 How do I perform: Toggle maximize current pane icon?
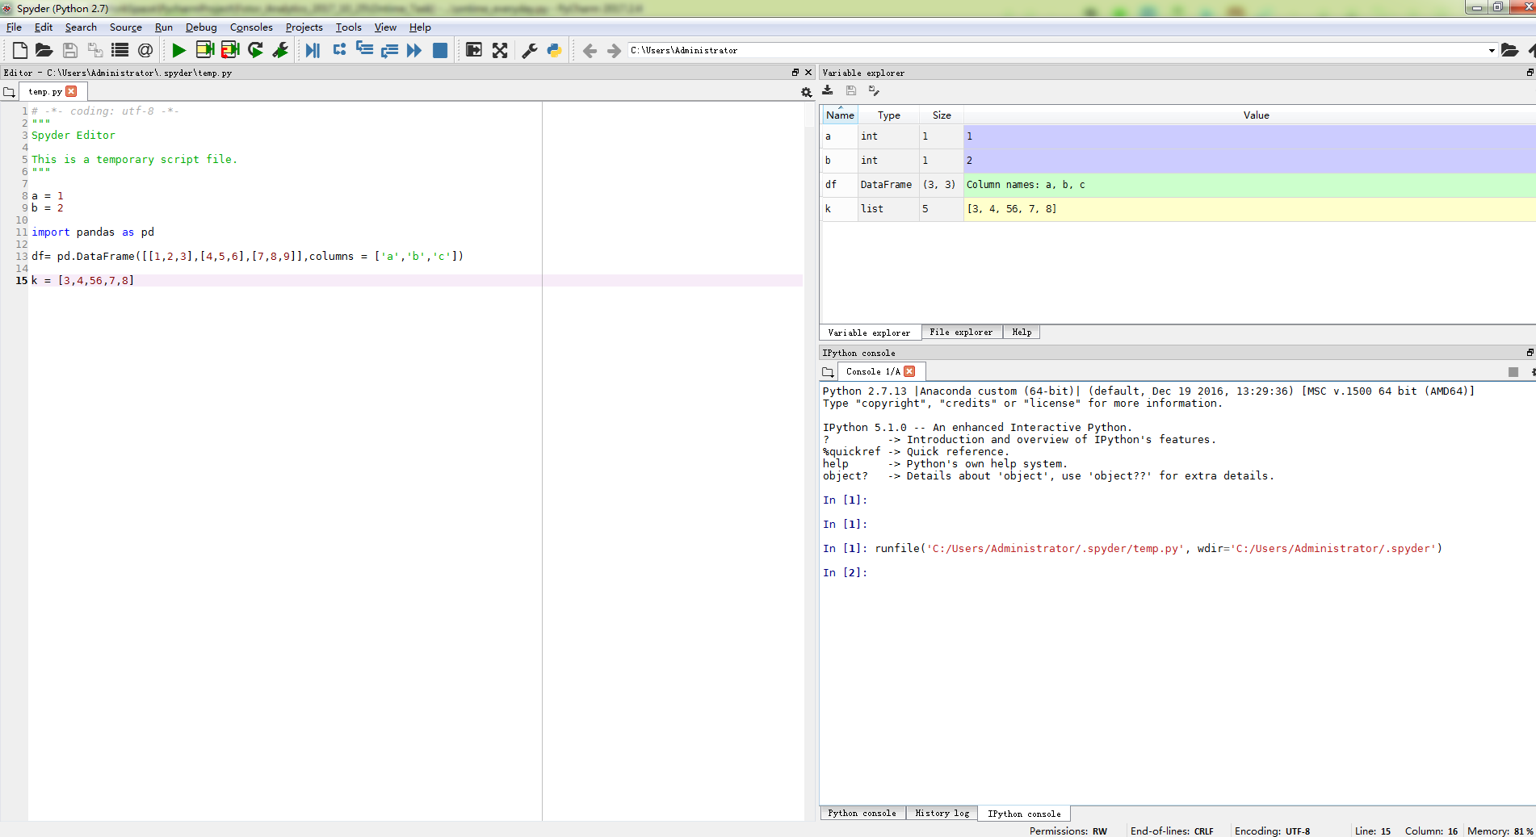pos(474,50)
